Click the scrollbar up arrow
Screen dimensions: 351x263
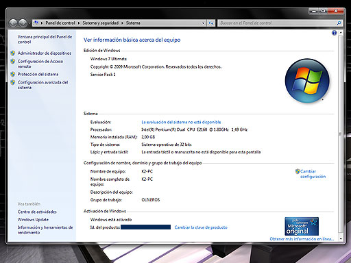341,33
